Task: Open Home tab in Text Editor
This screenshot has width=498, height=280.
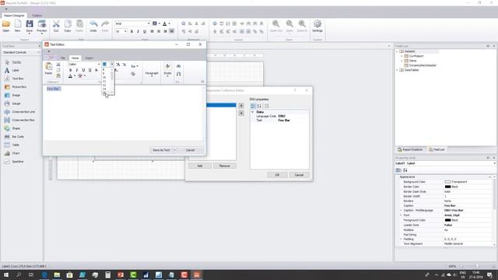Action: (75, 58)
